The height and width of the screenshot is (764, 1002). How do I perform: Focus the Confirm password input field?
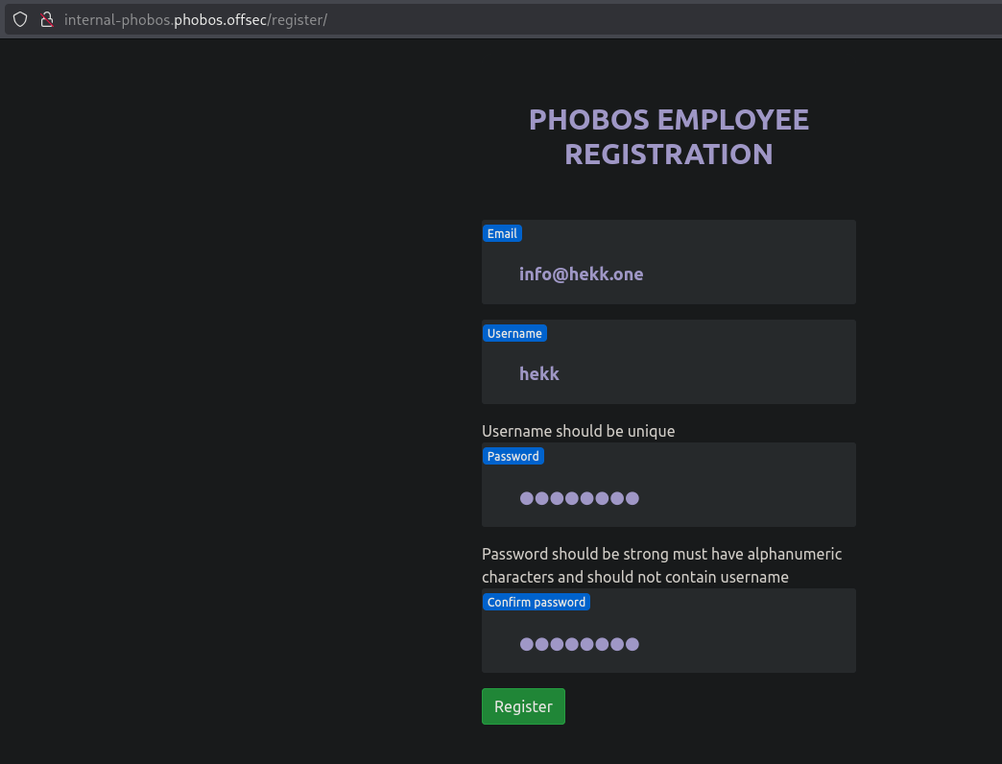pyautogui.click(x=749, y=643)
